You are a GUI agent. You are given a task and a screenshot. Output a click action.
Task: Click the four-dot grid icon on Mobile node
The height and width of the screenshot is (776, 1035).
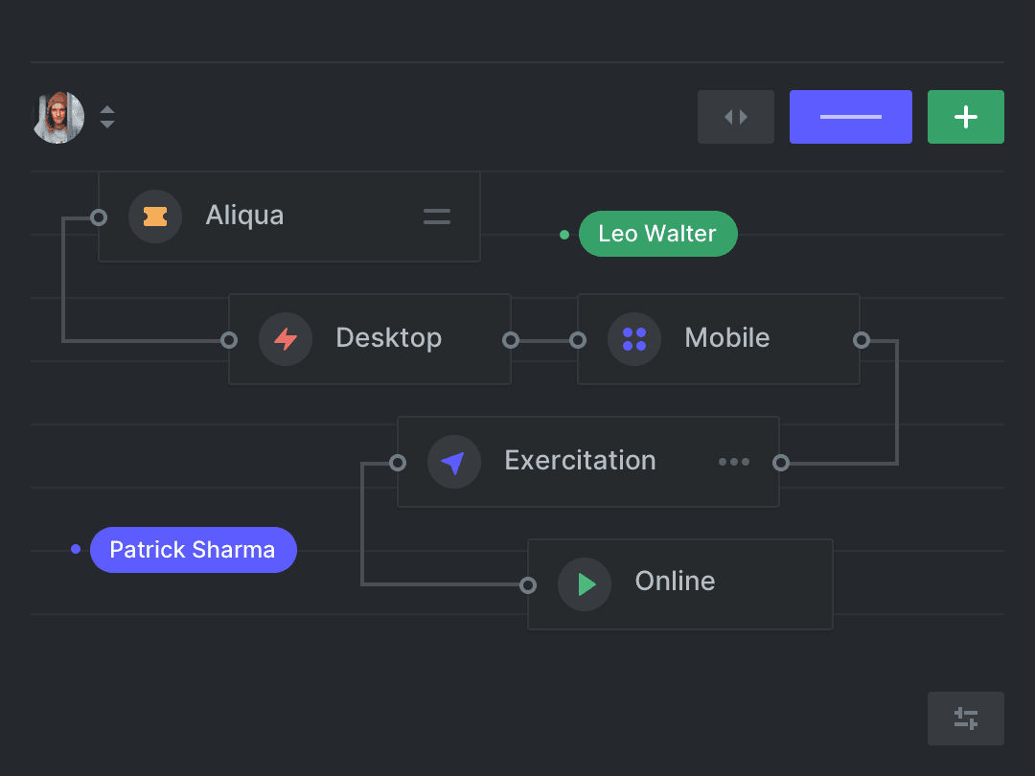pyautogui.click(x=634, y=338)
